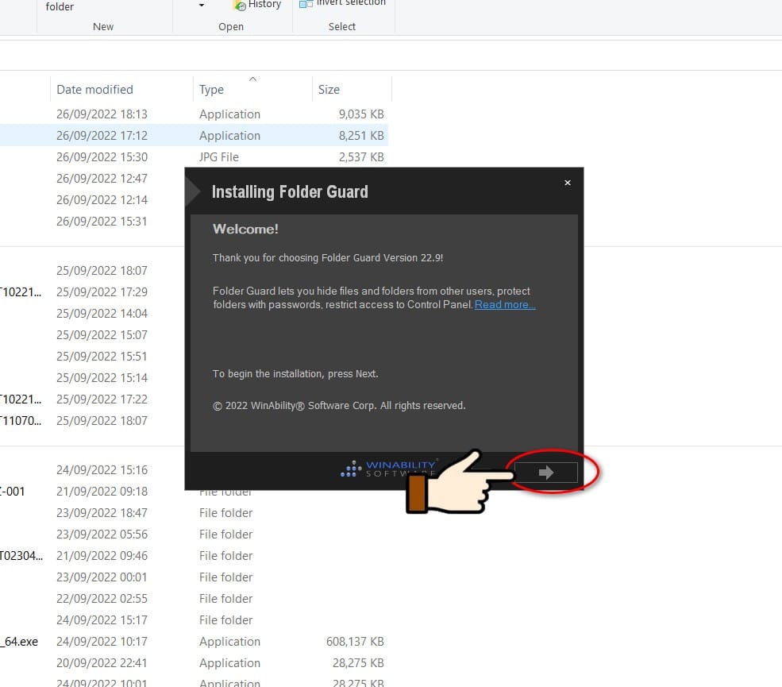Select the 2,537 KB JPG File
The width and height of the screenshot is (782, 687).
click(194, 157)
